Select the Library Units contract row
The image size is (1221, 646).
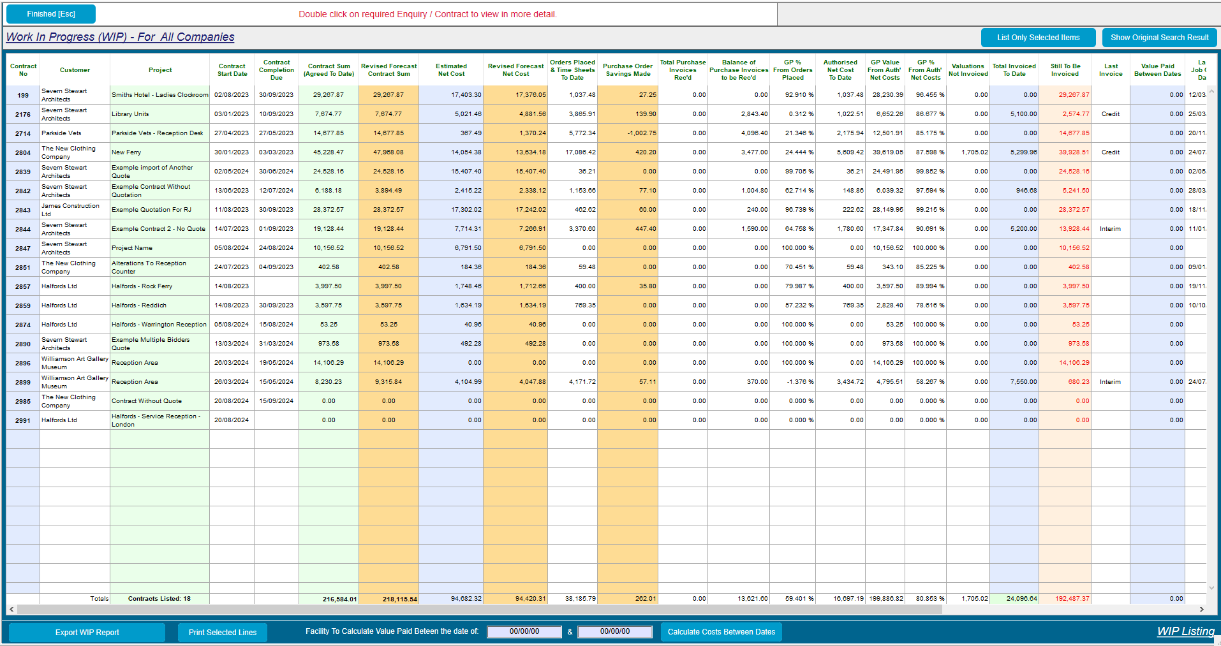click(x=159, y=114)
